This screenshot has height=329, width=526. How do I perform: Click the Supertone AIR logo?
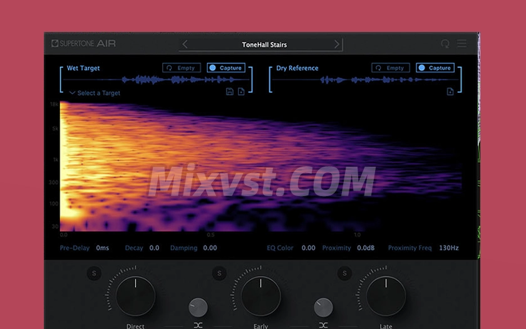pyautogui.click(x=83, y=43)
